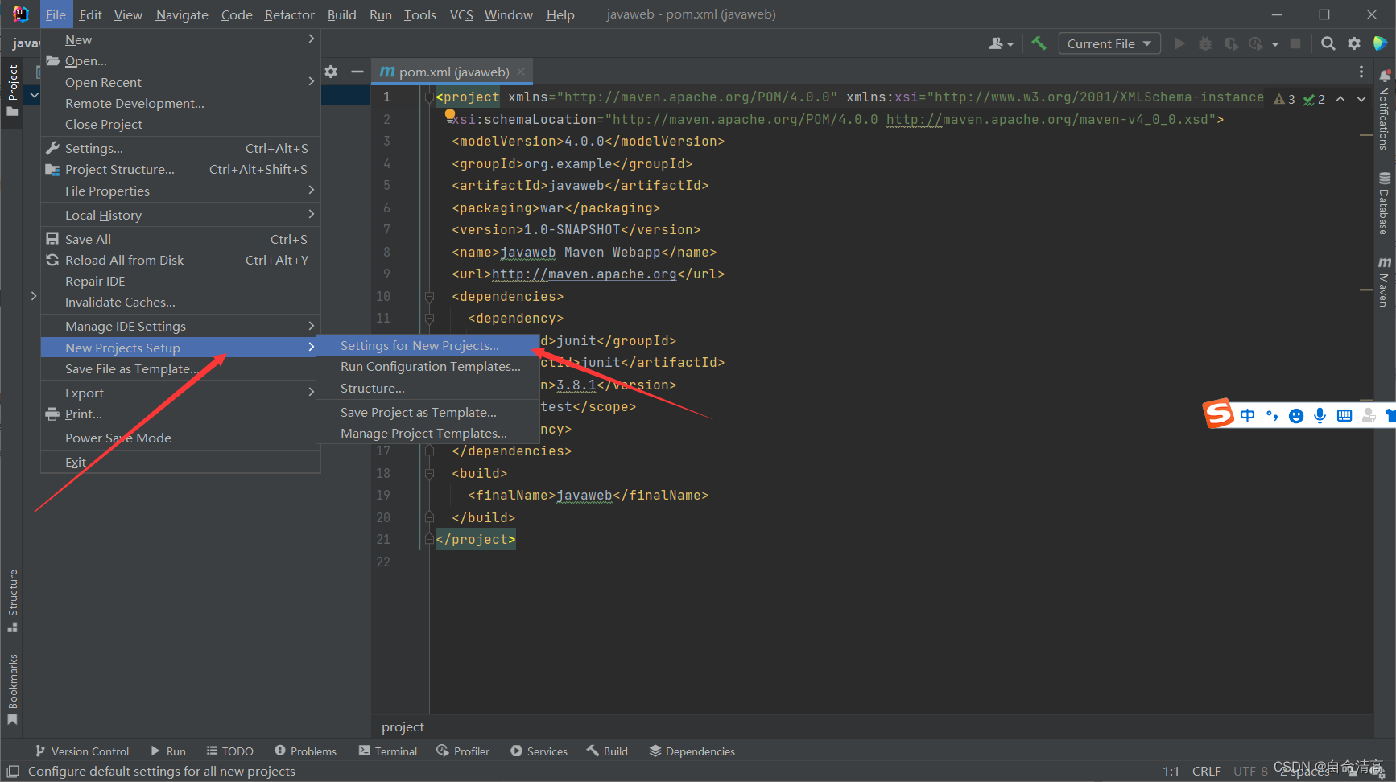1396x782 pixels.
Task: Click the Debug bug icon
Action: point(1205,43)
